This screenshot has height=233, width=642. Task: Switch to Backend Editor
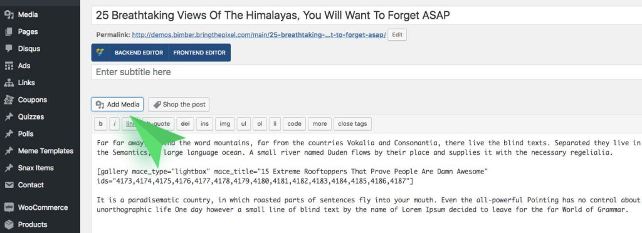click(x=139, y=53)
